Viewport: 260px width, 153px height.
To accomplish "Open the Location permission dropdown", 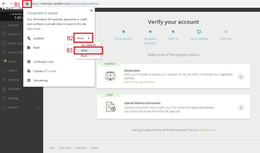I will point(84,38).
